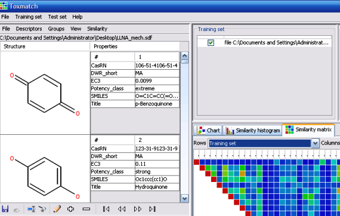Click the plus add record icon

(71, 209)
